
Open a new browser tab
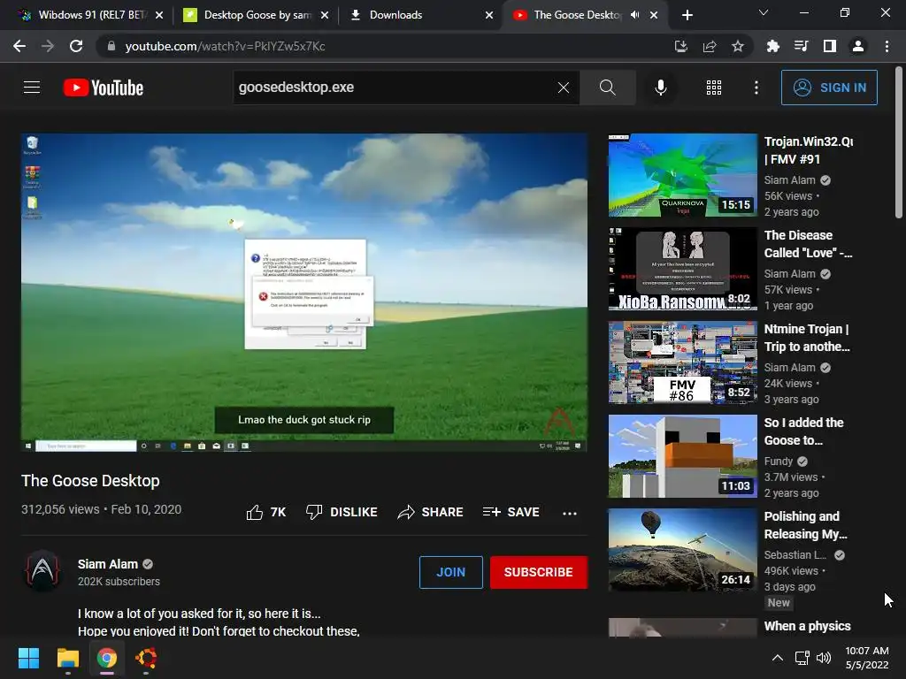pos(687,15)
